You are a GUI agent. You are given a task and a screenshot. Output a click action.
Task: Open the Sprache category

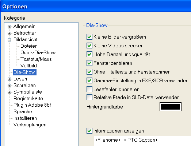pyautogui.click(x=23, y=112)
